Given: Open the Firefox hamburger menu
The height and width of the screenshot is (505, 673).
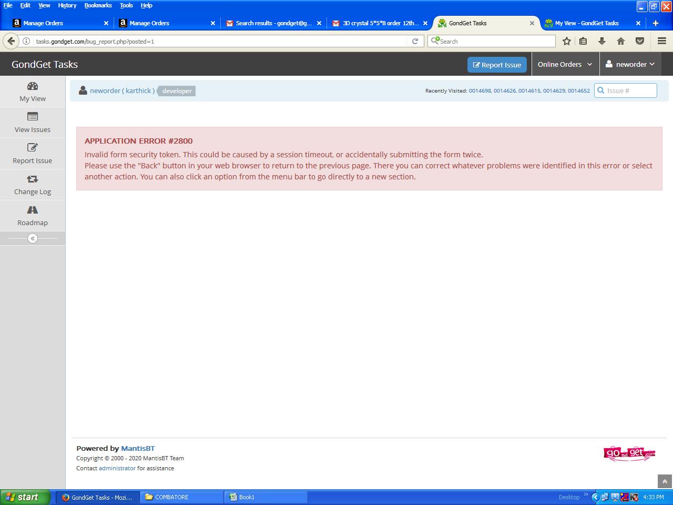Looking at the screenshot, I should coord(662,41).
